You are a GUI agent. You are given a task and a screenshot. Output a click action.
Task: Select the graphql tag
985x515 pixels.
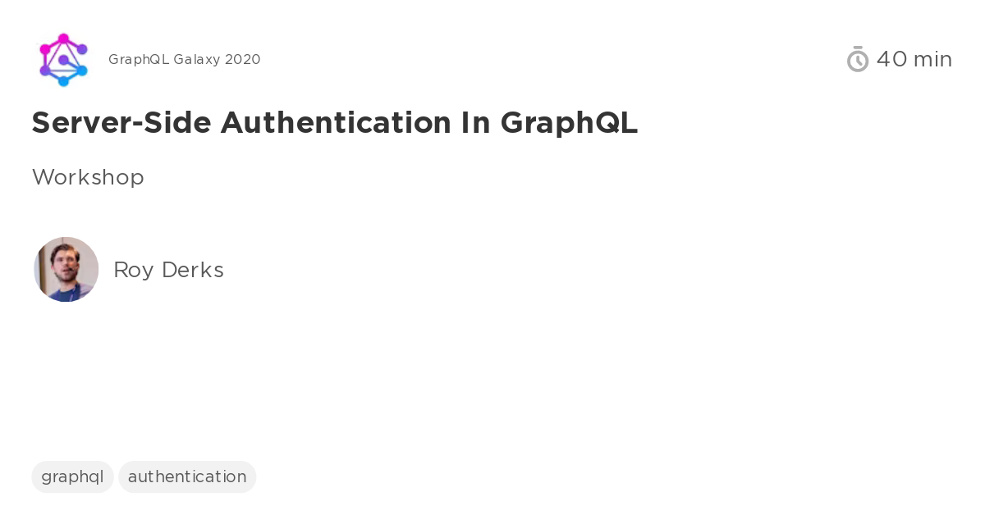72,476
